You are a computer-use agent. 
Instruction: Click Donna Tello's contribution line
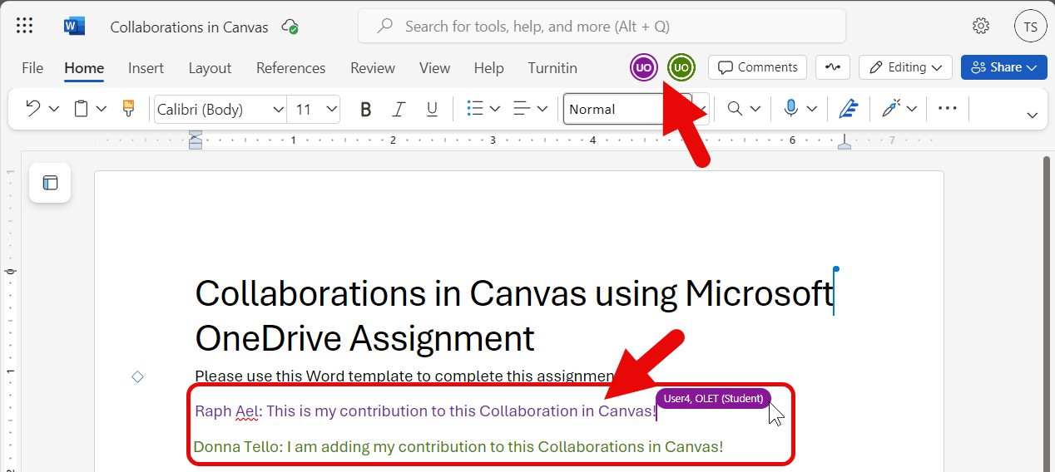[x=458, y=446]
